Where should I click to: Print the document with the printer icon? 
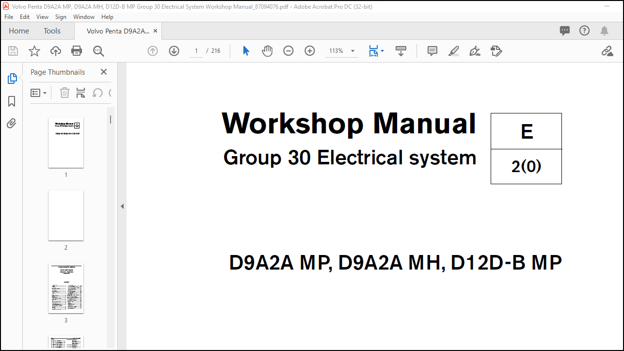click(77, 51)
